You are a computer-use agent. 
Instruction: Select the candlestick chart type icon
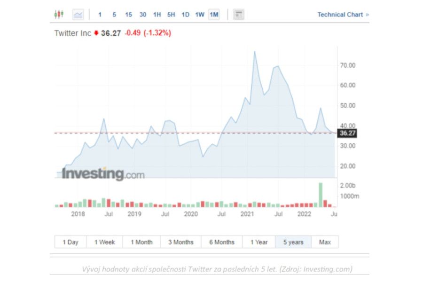tap(59, 15)
